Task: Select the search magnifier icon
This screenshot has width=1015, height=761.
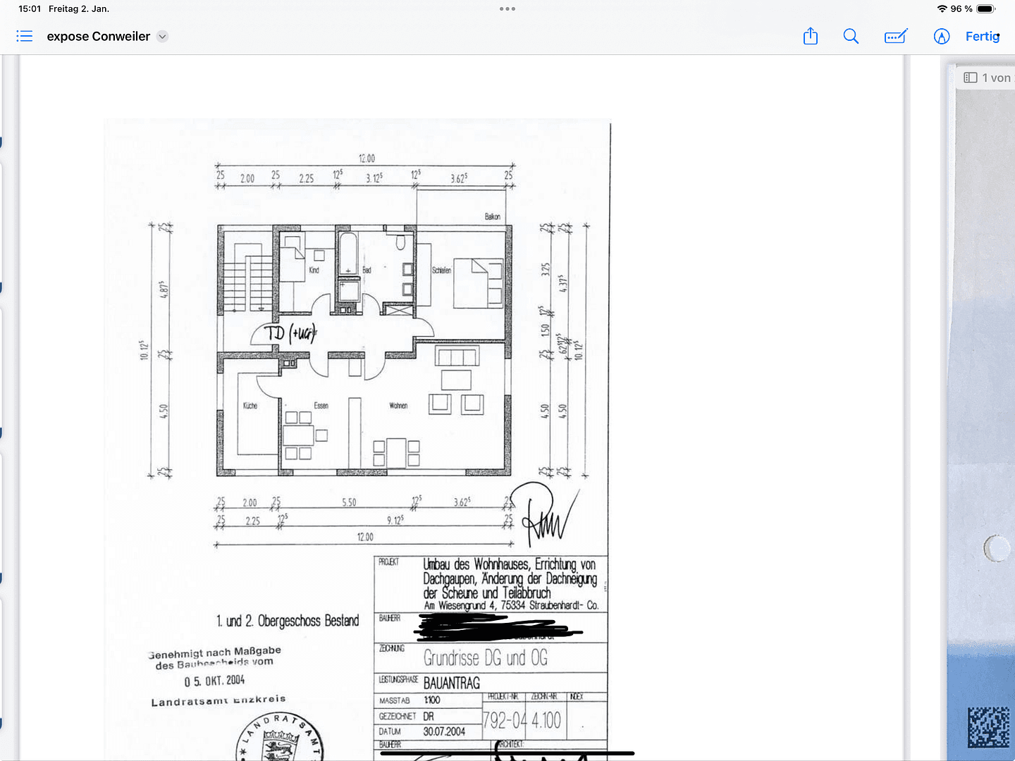Action: [851, 36]
